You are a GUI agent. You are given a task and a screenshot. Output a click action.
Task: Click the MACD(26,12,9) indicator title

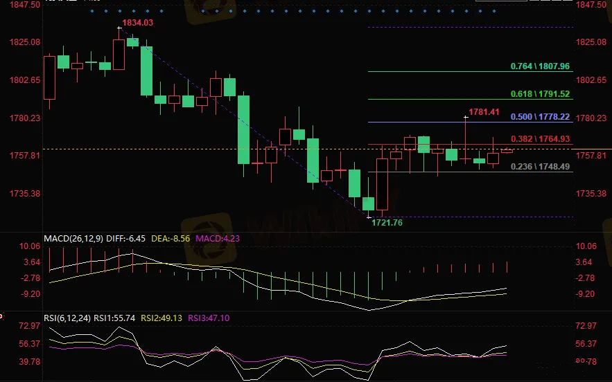73,239
